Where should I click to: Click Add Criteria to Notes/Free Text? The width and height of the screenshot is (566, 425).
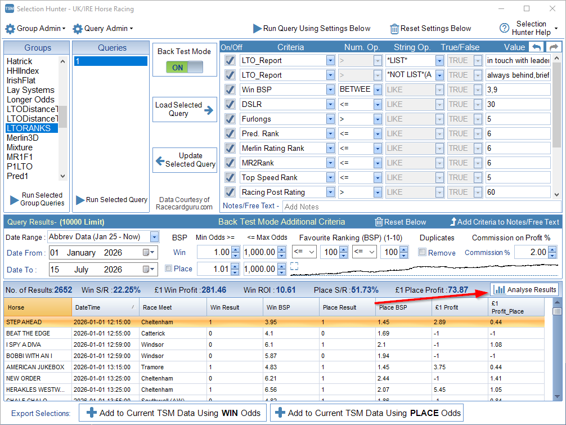pyautogui.click(x=504, y=222)
